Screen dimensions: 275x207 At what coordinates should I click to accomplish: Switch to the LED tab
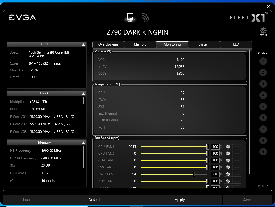[x=236, y=44]
